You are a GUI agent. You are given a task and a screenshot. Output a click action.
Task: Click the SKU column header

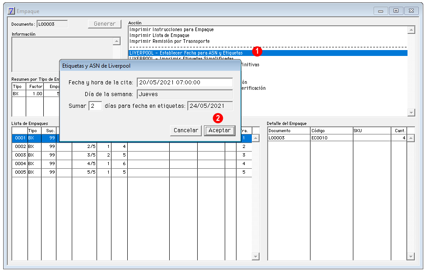tap(372, 130)
